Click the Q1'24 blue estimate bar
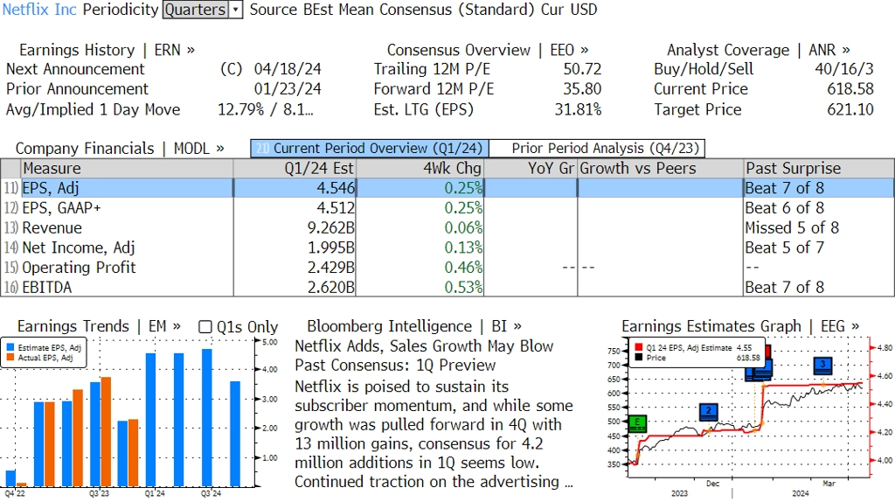 coord(150,420)
